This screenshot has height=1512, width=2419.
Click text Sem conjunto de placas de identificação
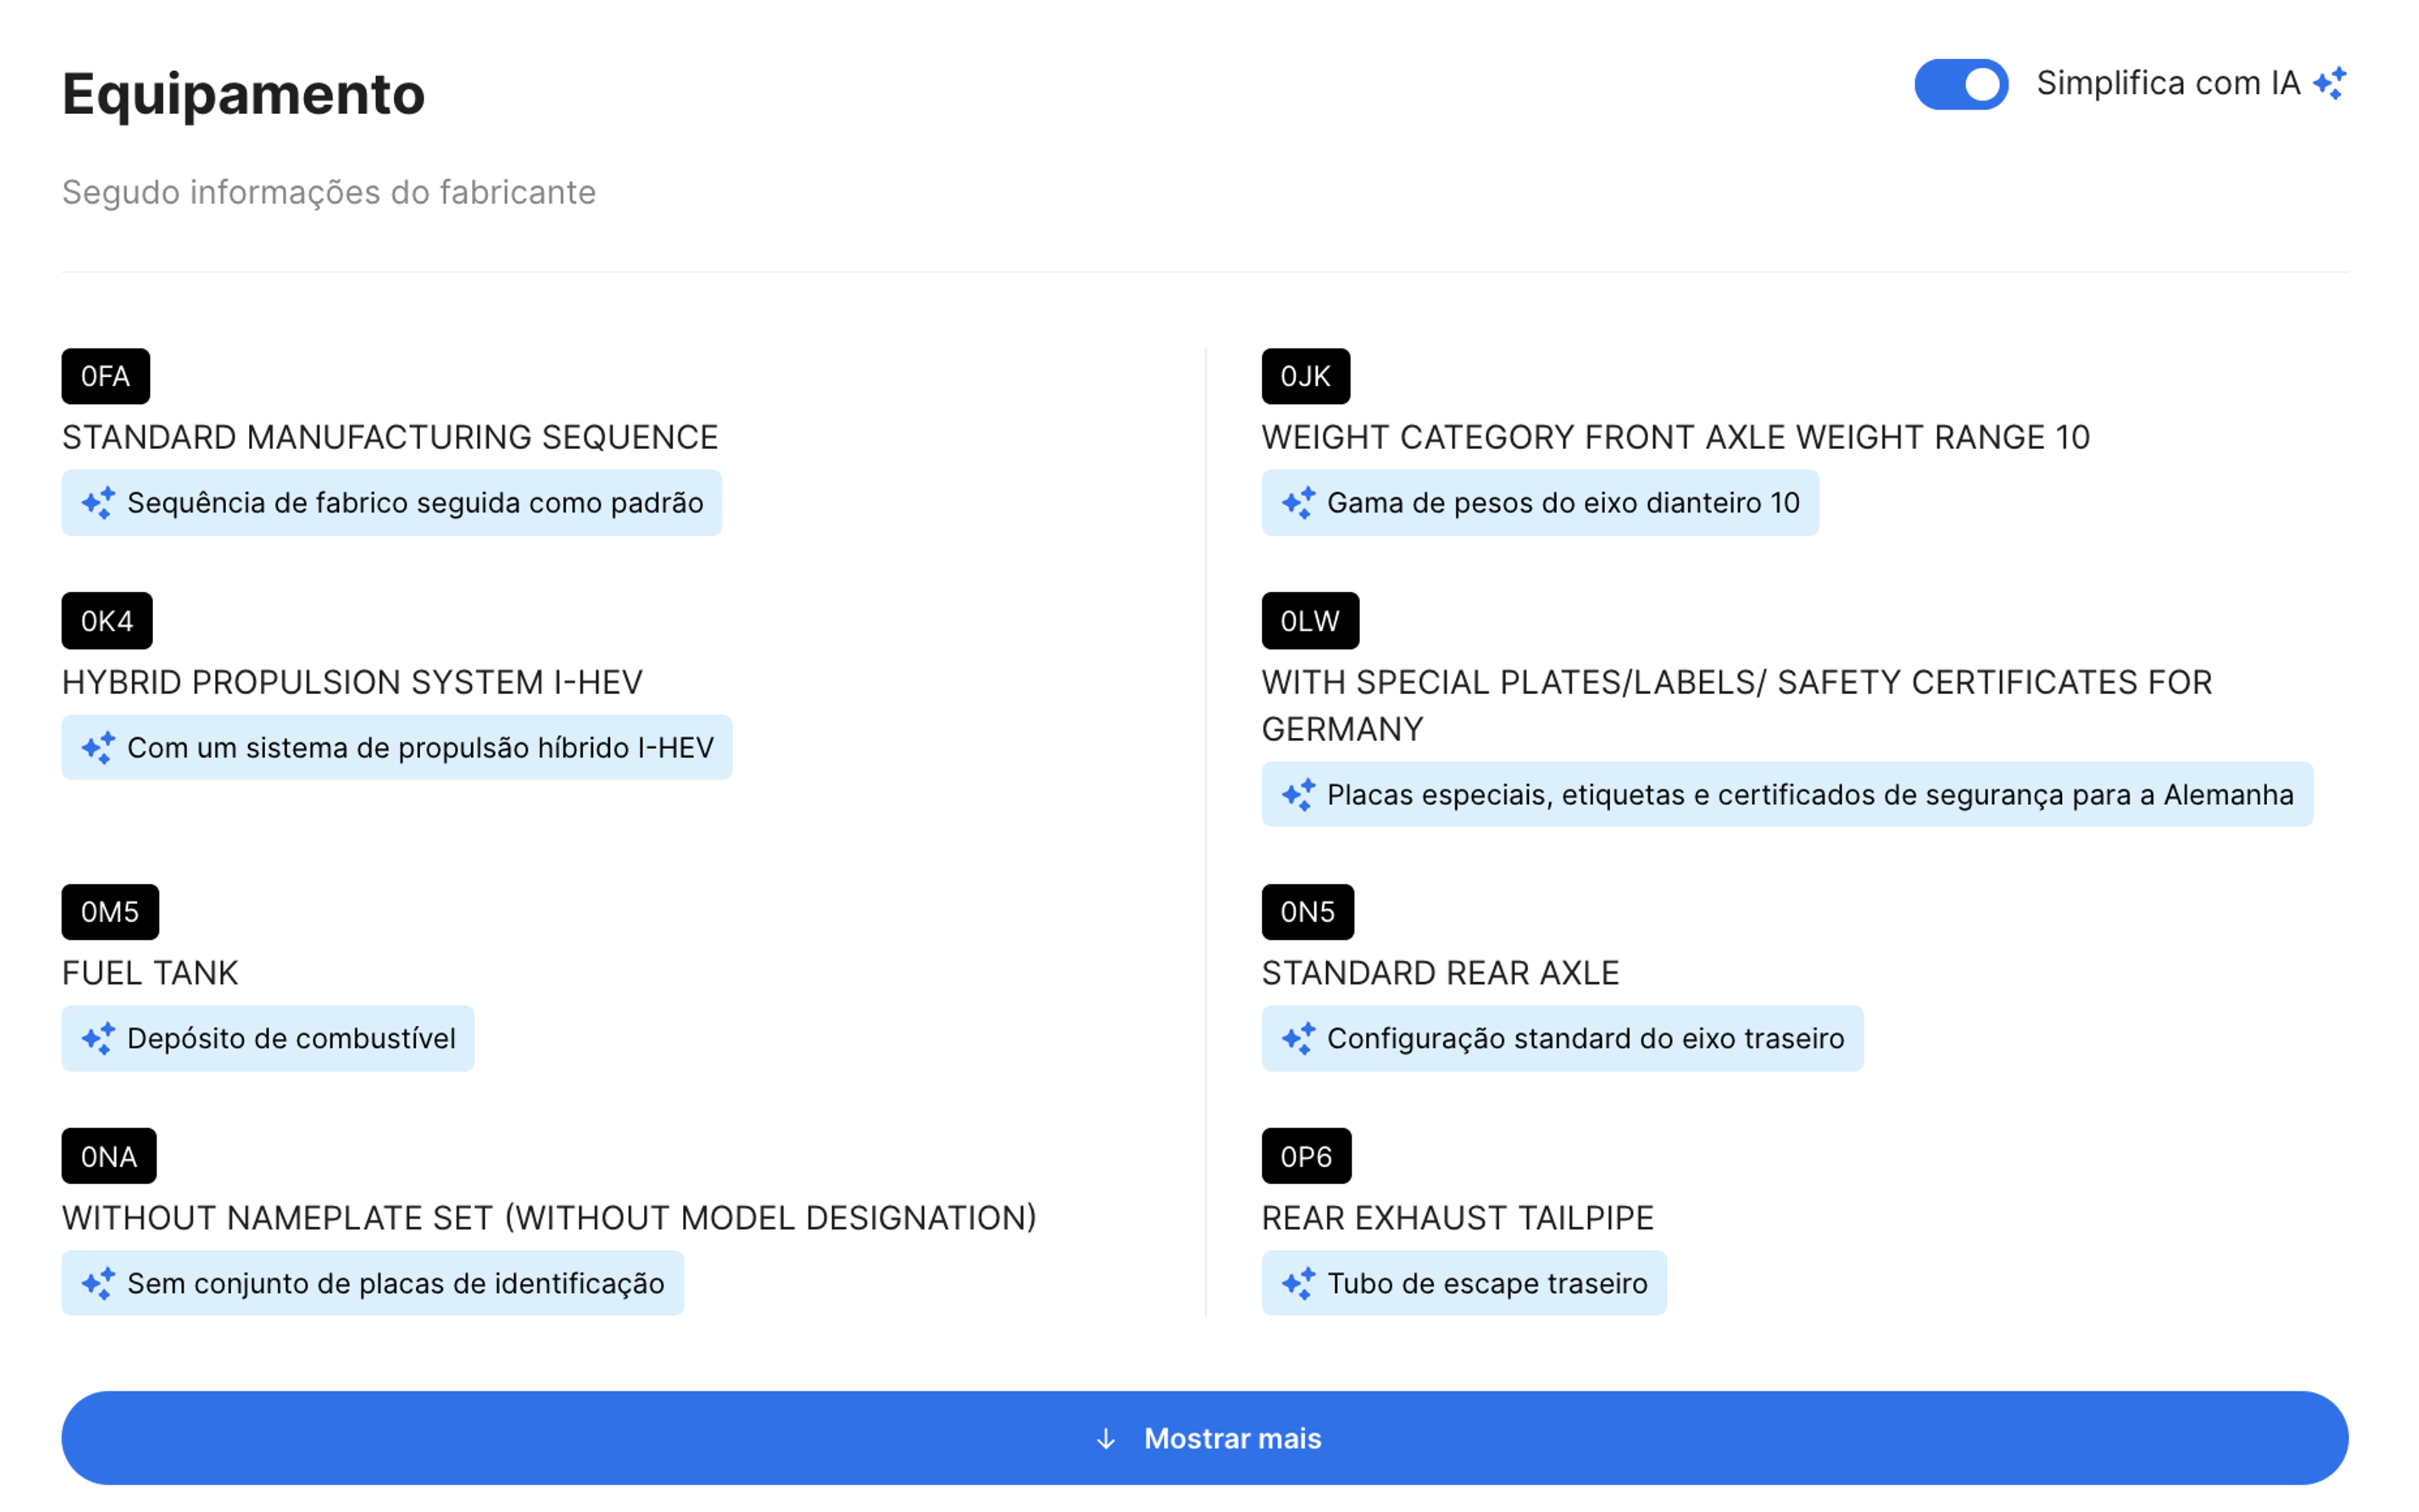(396, 1283)
